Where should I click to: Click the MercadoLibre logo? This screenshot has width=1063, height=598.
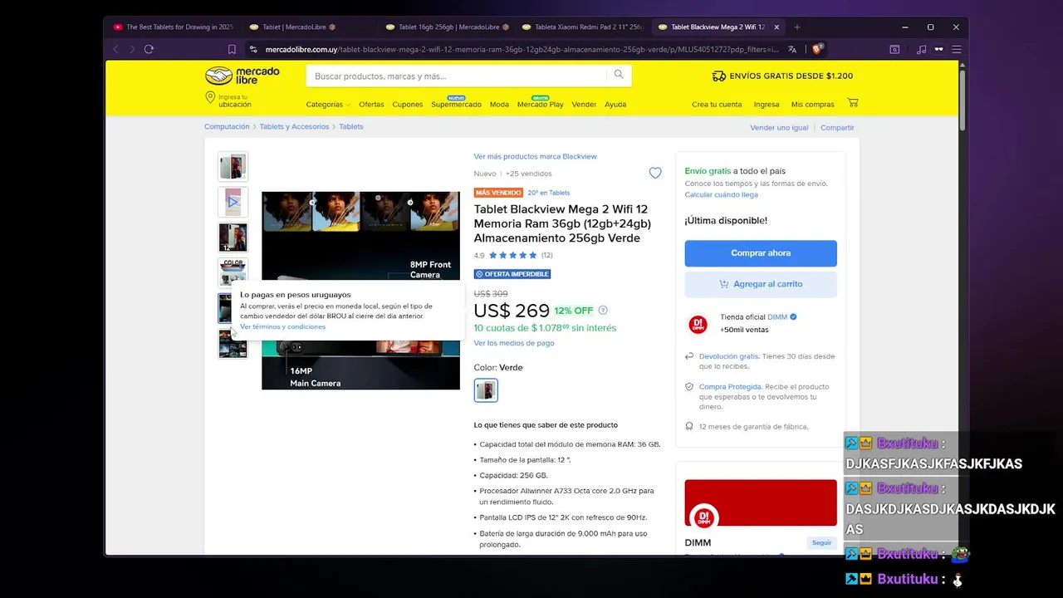point(242,76)
